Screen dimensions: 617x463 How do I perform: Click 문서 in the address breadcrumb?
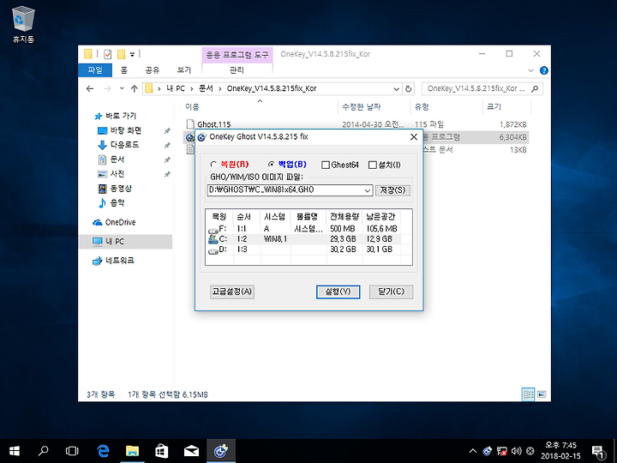pos(207,89)
